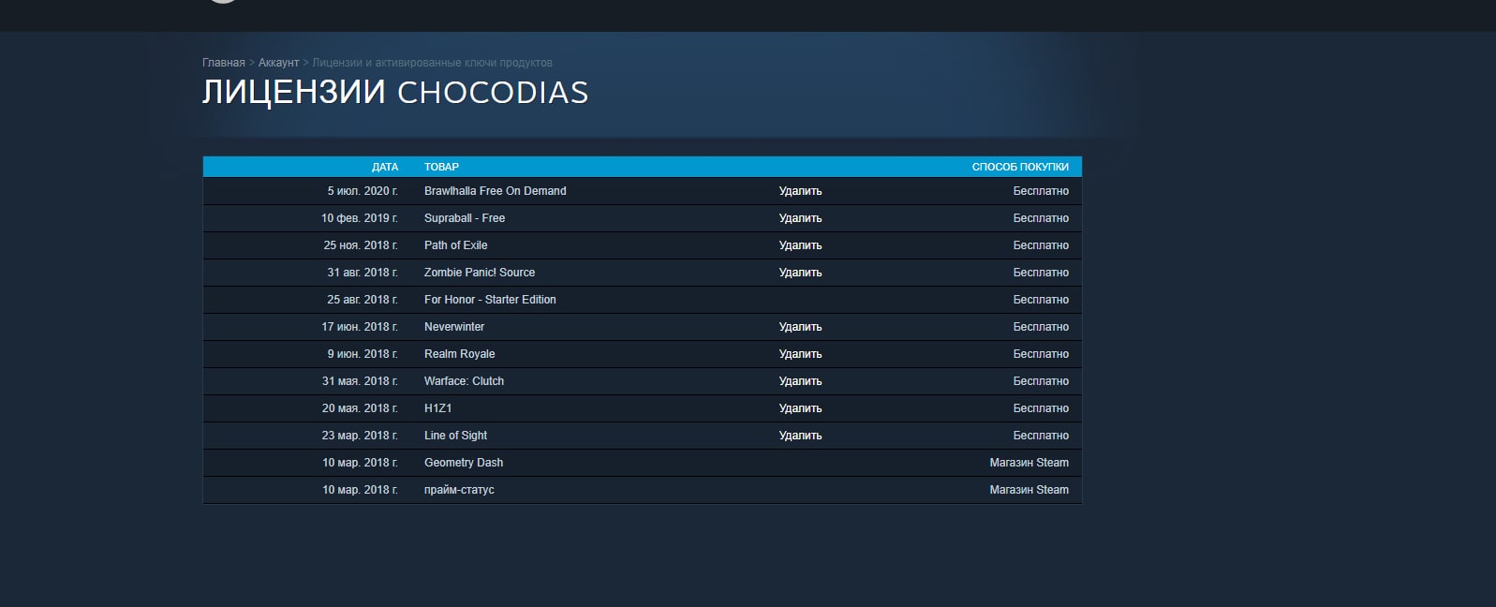Select Магазин Steam in Geometry Dash row
Image resolution: width=1496 pixels, height=607 pixels.
(1029, 463)
